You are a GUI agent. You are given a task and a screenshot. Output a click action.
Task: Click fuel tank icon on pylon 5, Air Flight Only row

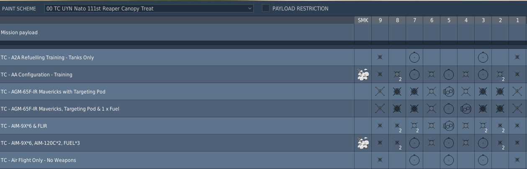[x=449, y=160]
